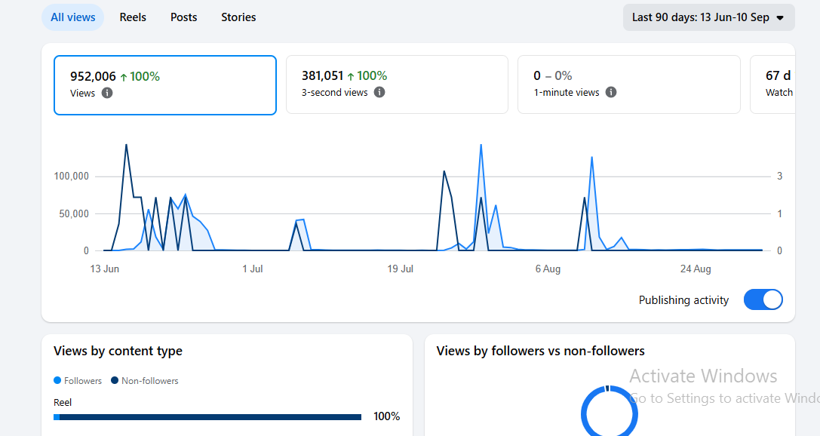Open the Last 90 days date range dropdown
820x436 pixels.
point(708,17)
